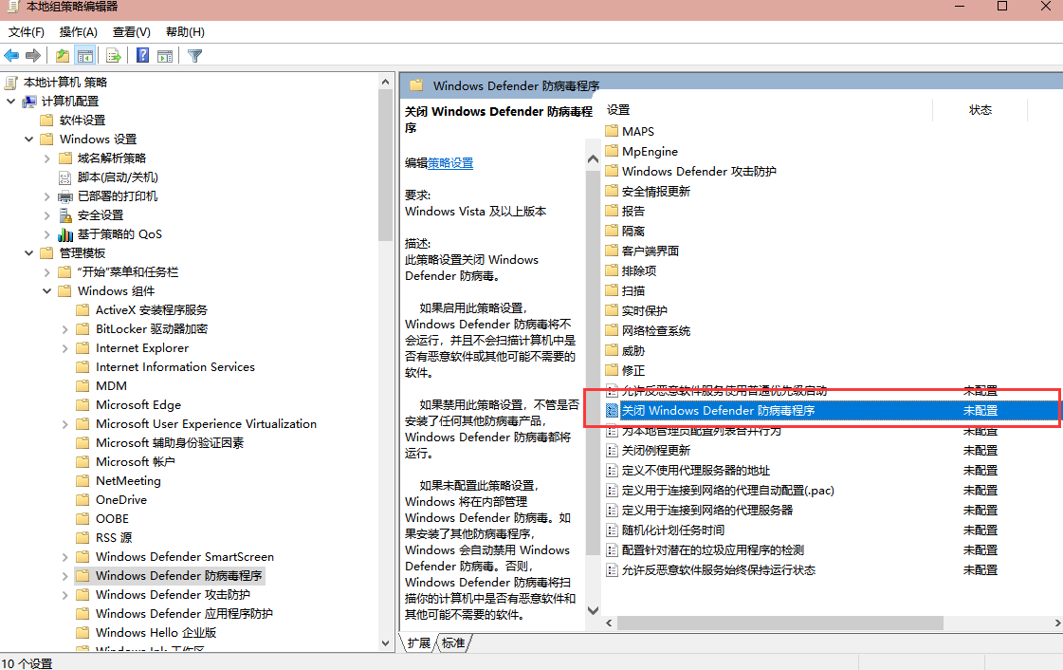Viewport: 1063px width, 670px height.
Task: Expand the BitLocker 驱动器加密 tree node
Action: pyautogui.click(x=65, y=329)
